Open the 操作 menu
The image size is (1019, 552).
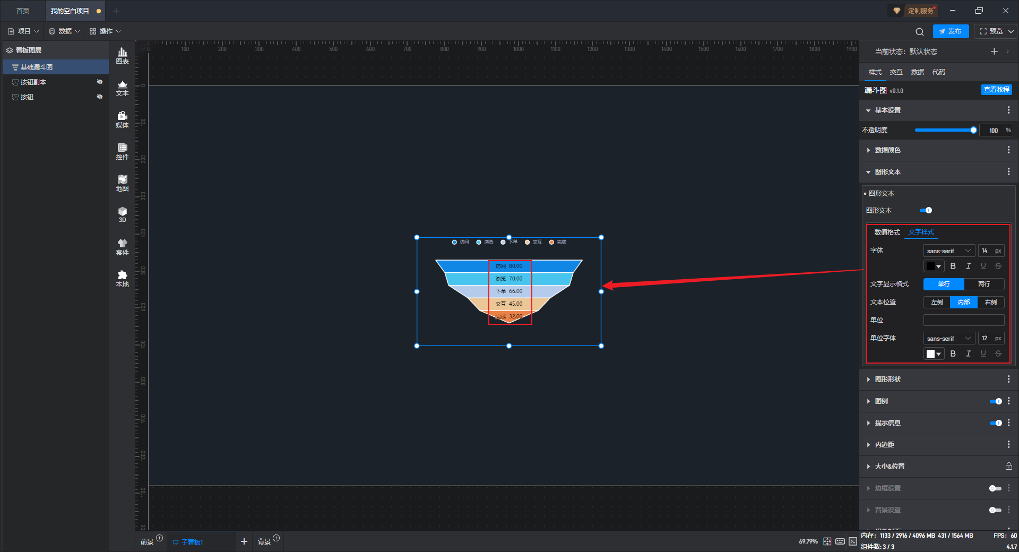105,31
